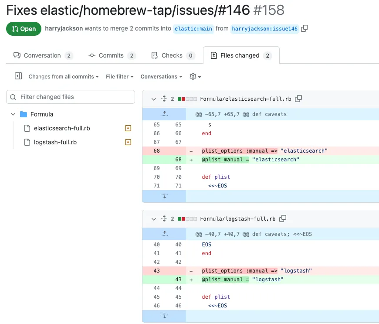Click the Open pull request status badge
The width and height of the screenshot is (379, 324).
[x=24, y=29]
